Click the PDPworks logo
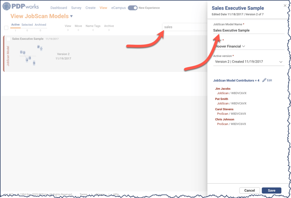Viewport: 291px width, 198px height. click(x=21, y=6)
